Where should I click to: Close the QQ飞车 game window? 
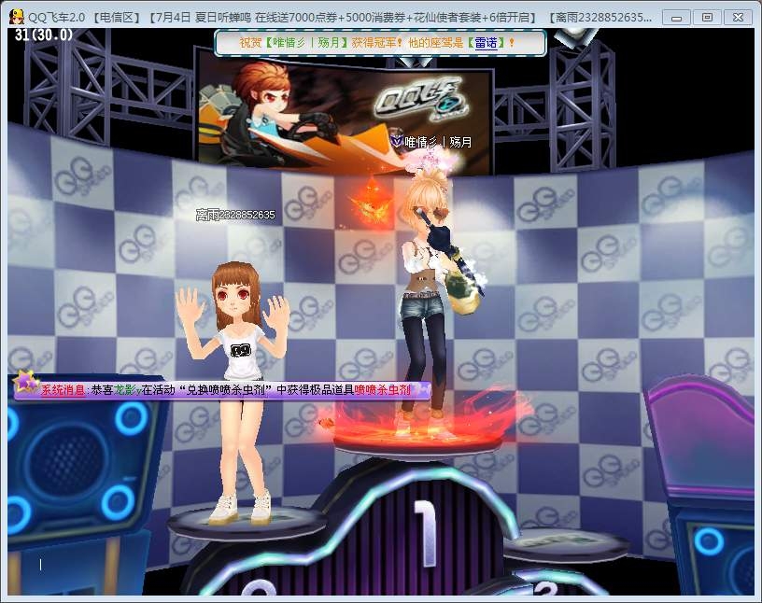click(738, 18)
